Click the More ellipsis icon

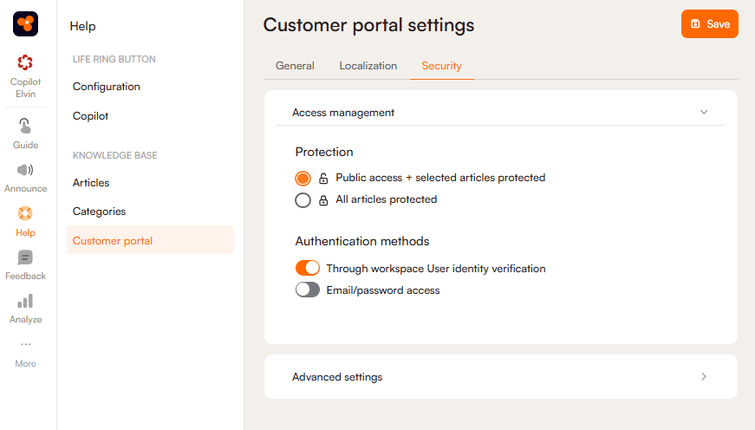(x=25, y=345)
